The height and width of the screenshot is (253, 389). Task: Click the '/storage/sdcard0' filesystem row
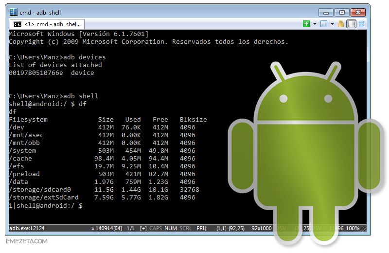pos(104,190)
